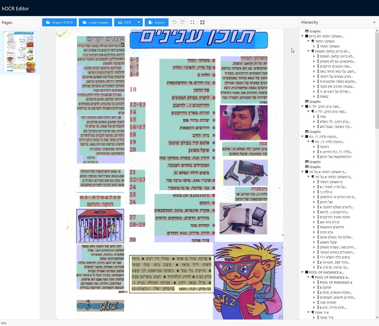Undo the last edit

[x=175, y=22]
